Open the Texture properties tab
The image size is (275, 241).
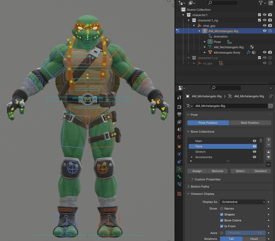(179, 194)
